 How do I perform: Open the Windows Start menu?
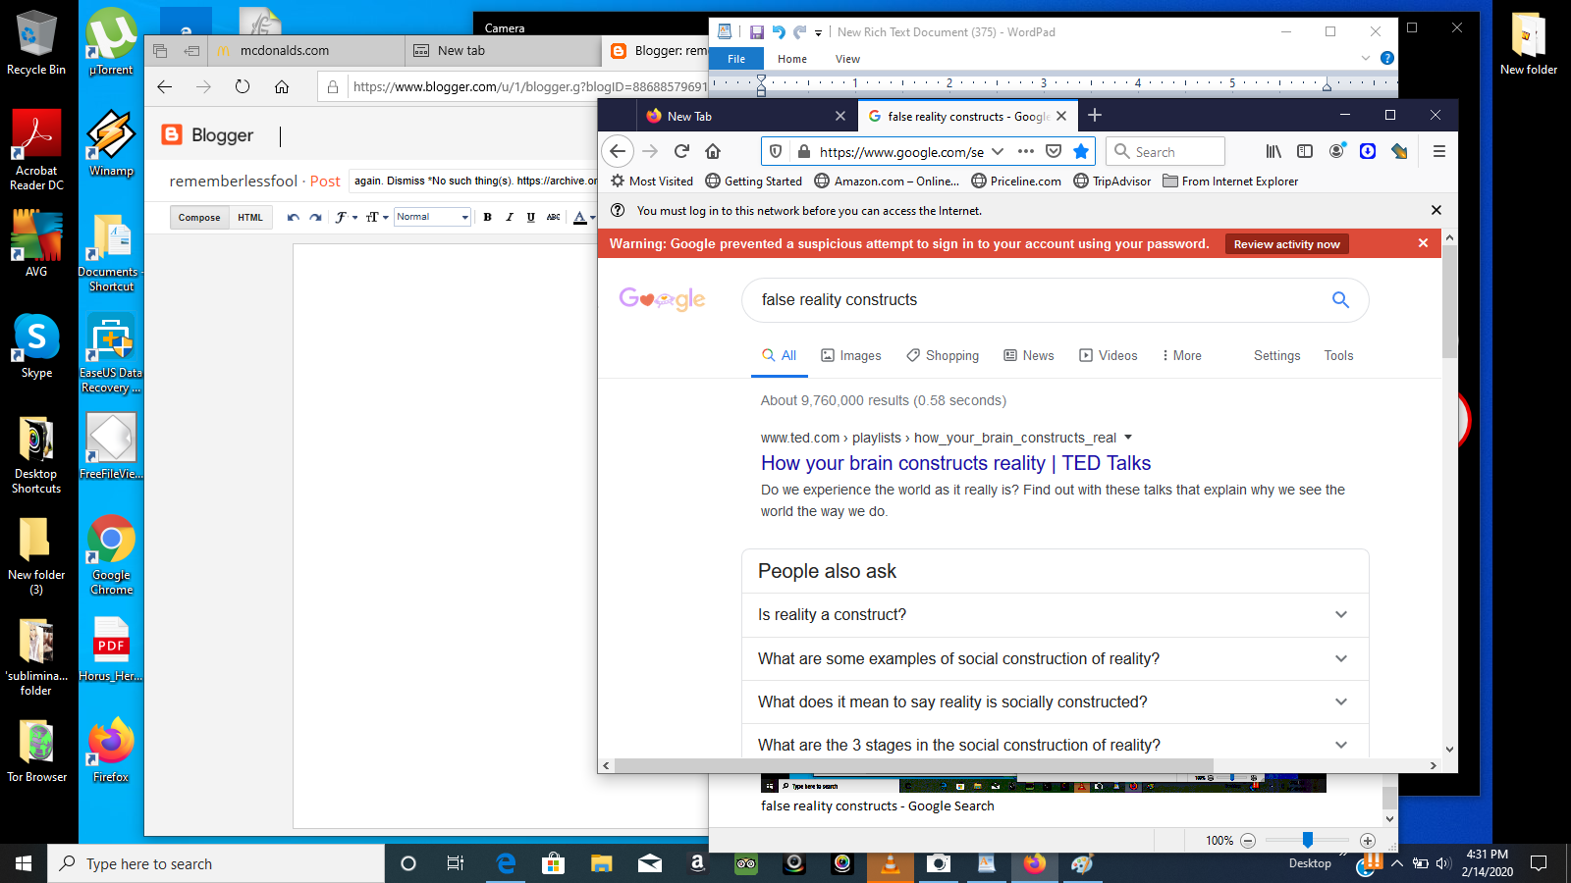click(24, 863)
